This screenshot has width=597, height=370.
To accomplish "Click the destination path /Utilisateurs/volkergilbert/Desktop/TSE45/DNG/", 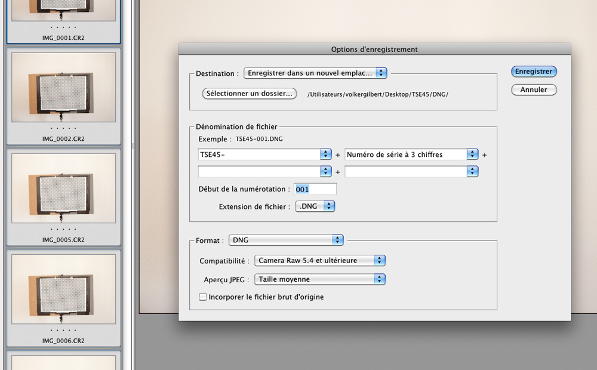I will pos(378,94).
